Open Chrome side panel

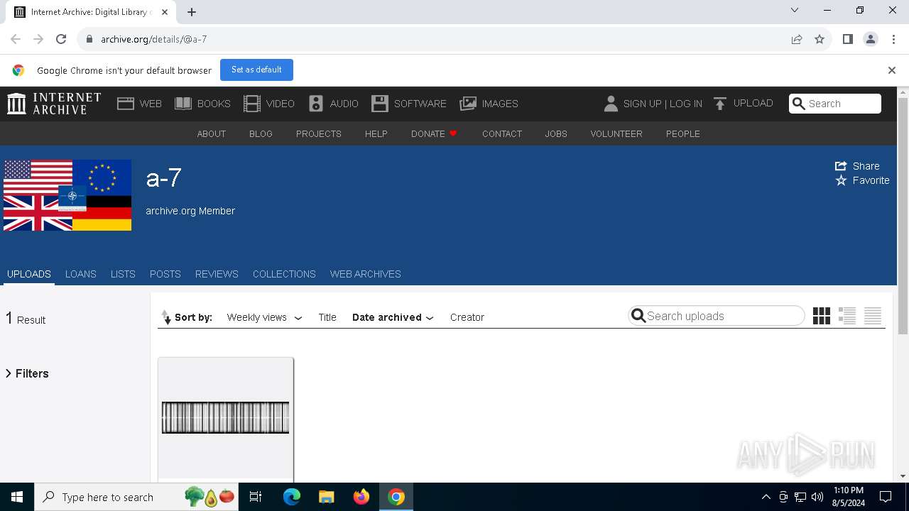tap(848, 39)
